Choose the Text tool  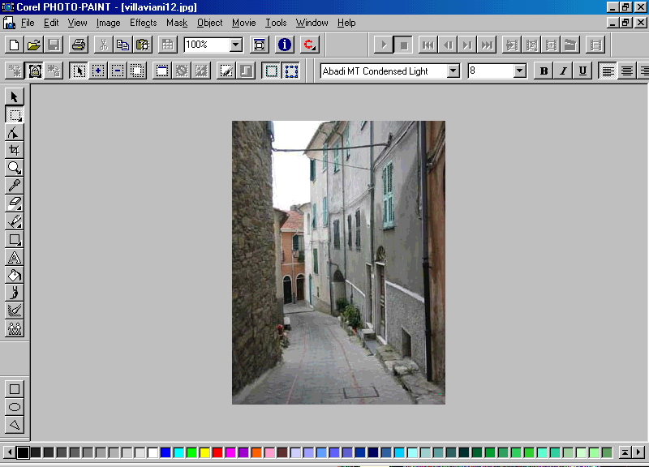[15, 258]
